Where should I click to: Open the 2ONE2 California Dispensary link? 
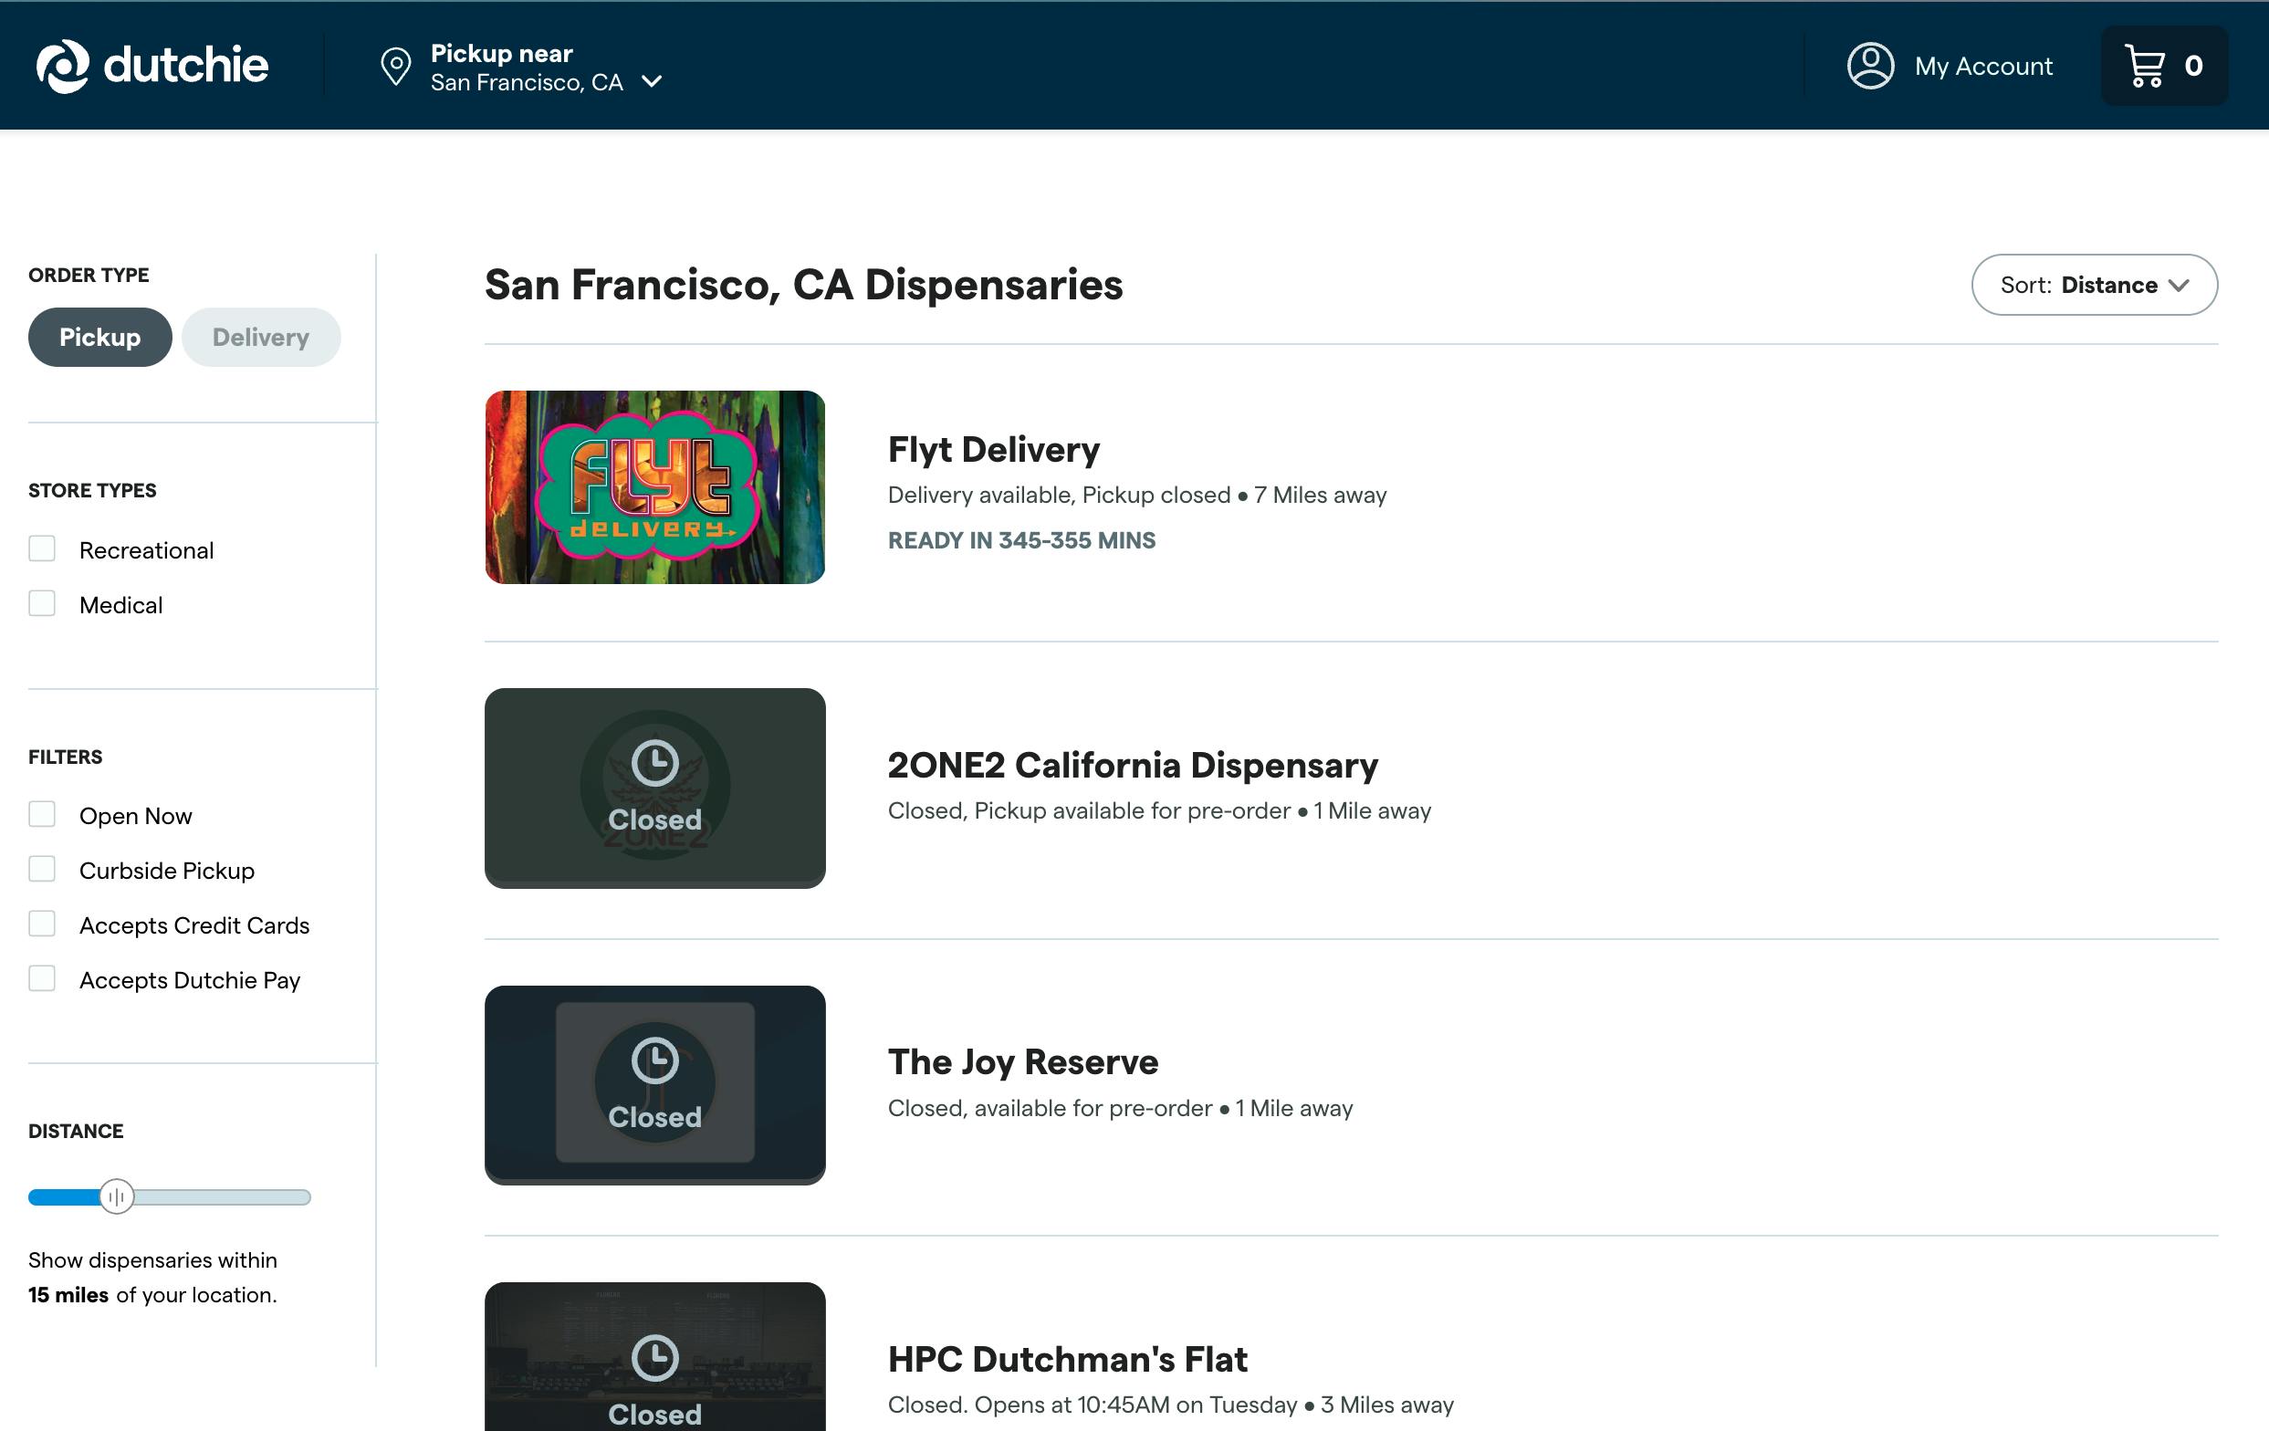coord(1132,765)
